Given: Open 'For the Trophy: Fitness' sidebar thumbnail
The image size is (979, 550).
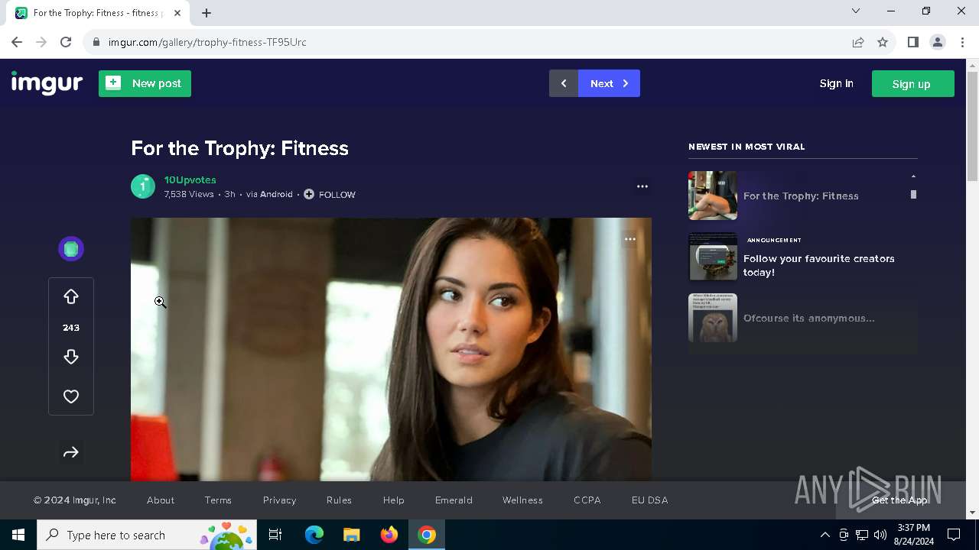Looking at the screenshot, I should click(x=713, y=196).
